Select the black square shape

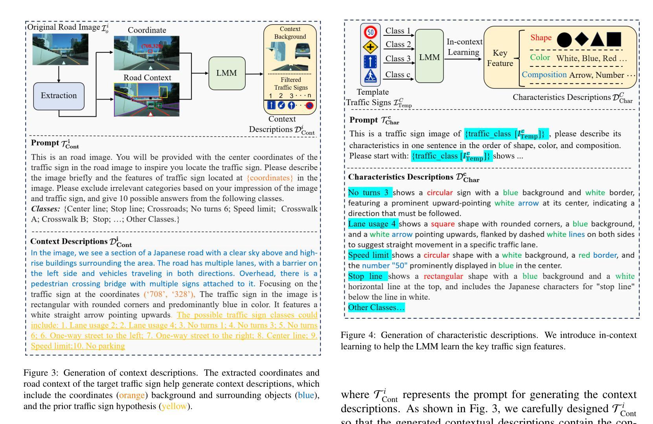[x=614, y=39]
